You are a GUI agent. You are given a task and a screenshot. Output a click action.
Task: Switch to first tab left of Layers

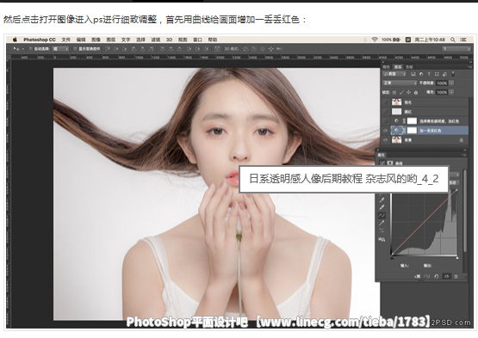(x=386, y=67)
